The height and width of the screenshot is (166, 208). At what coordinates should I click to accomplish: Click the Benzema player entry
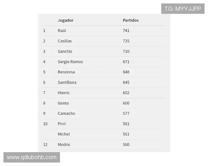coord(66,72)
